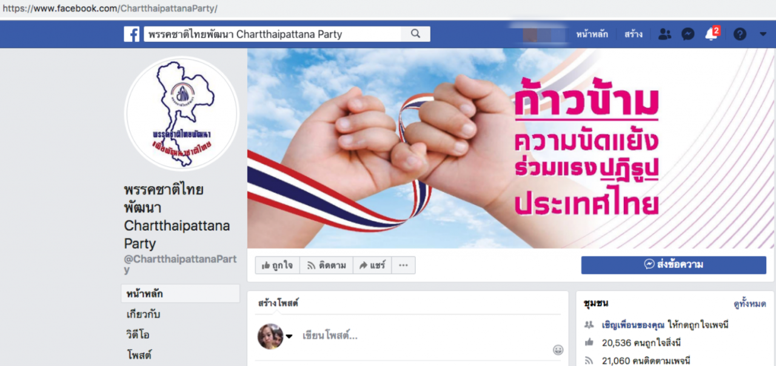Screen dimensions: 776x366
Task: Open the help question mark icon
Action: point(740,34)
